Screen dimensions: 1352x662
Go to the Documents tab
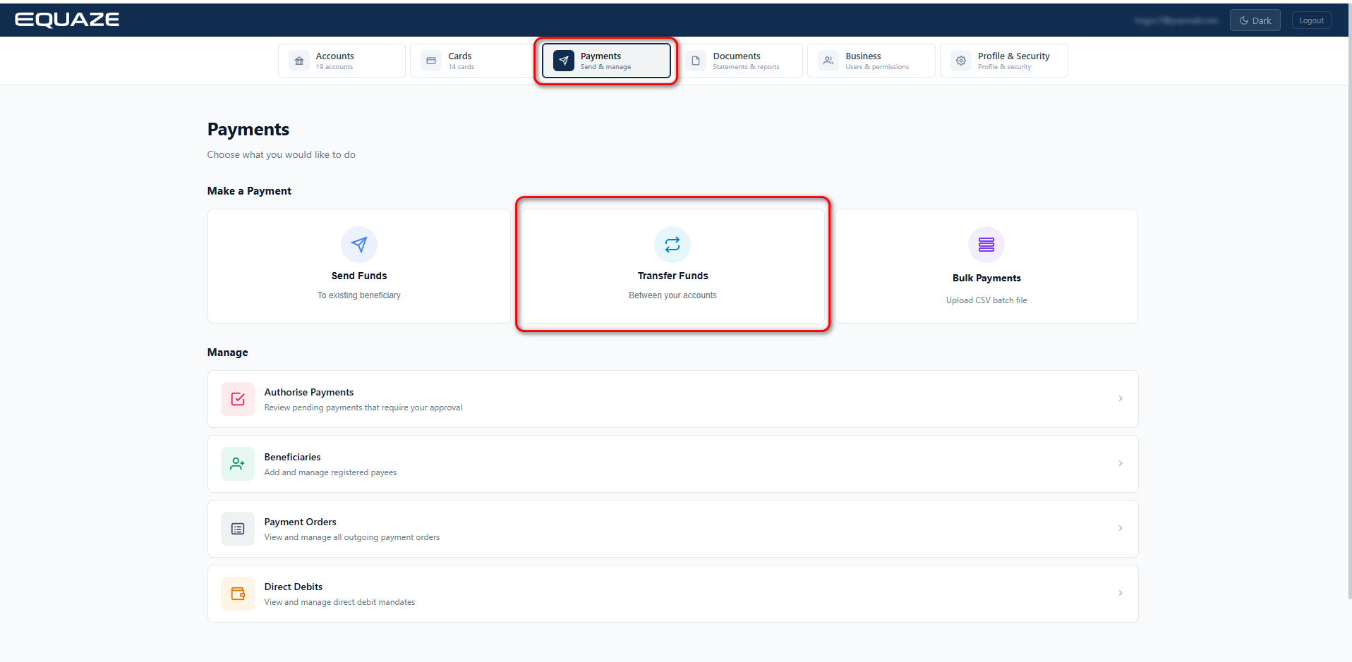point(739,61)
